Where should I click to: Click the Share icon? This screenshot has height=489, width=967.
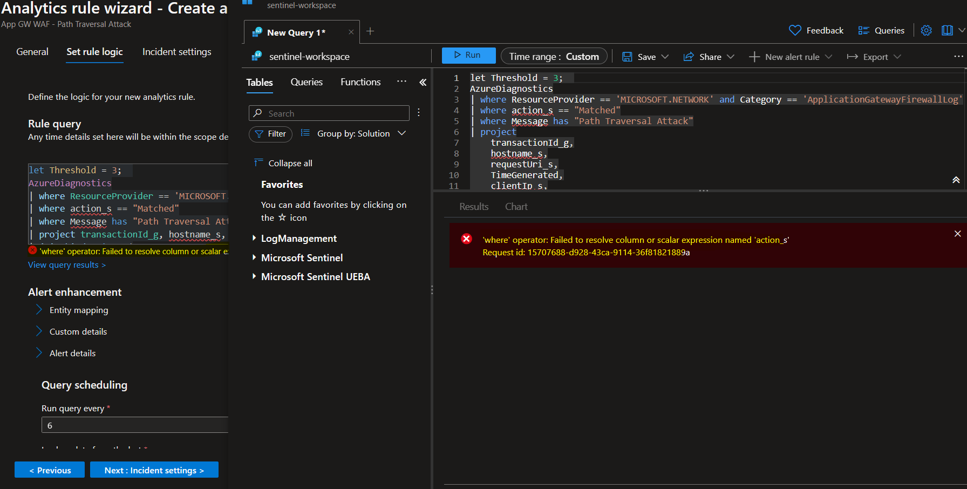689,57
